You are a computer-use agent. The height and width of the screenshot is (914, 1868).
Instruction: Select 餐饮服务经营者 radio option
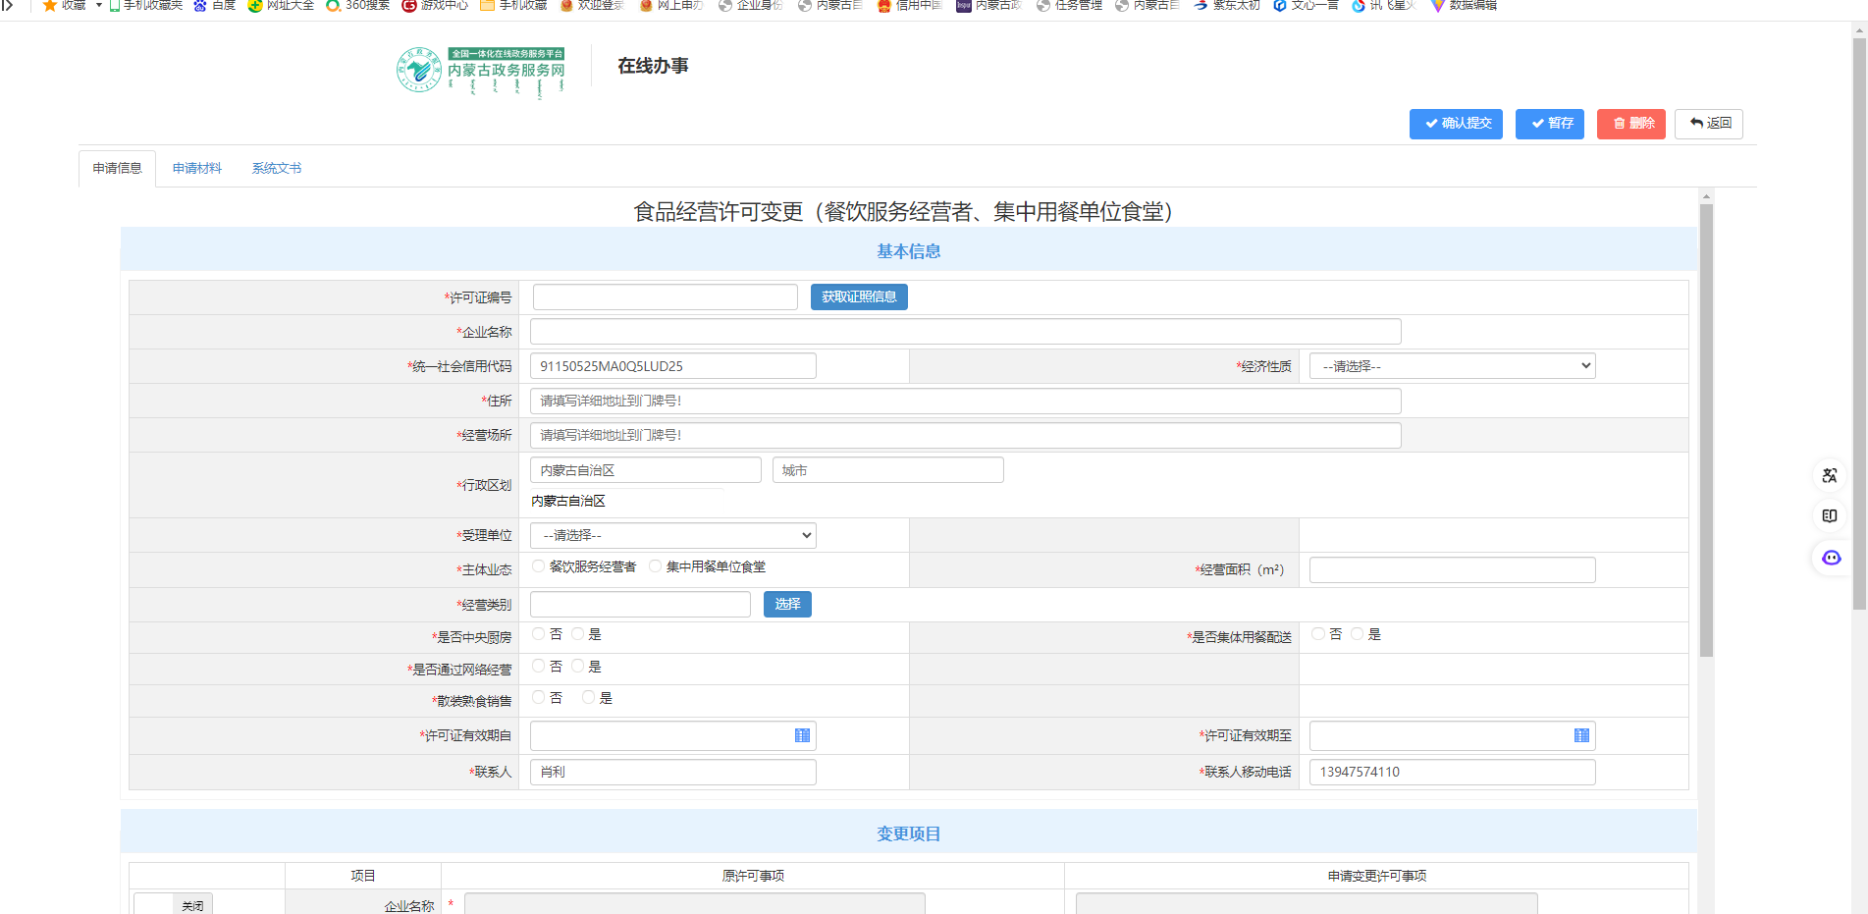click(539, 566)
